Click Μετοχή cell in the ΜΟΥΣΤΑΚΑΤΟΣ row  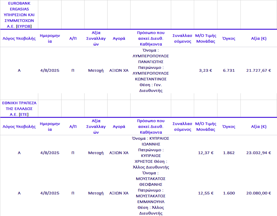pyautogui.click(x=96, y=193)
